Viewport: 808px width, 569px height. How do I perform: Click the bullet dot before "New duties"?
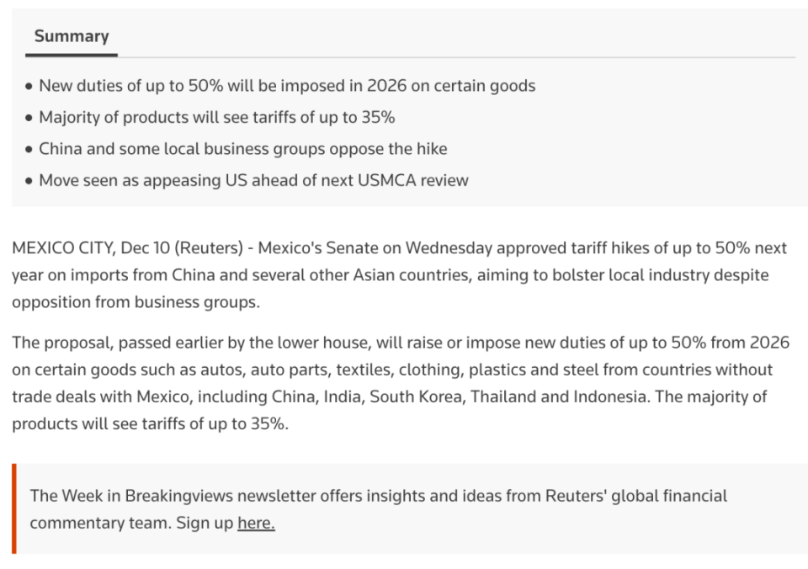click(x=29, y=86)
